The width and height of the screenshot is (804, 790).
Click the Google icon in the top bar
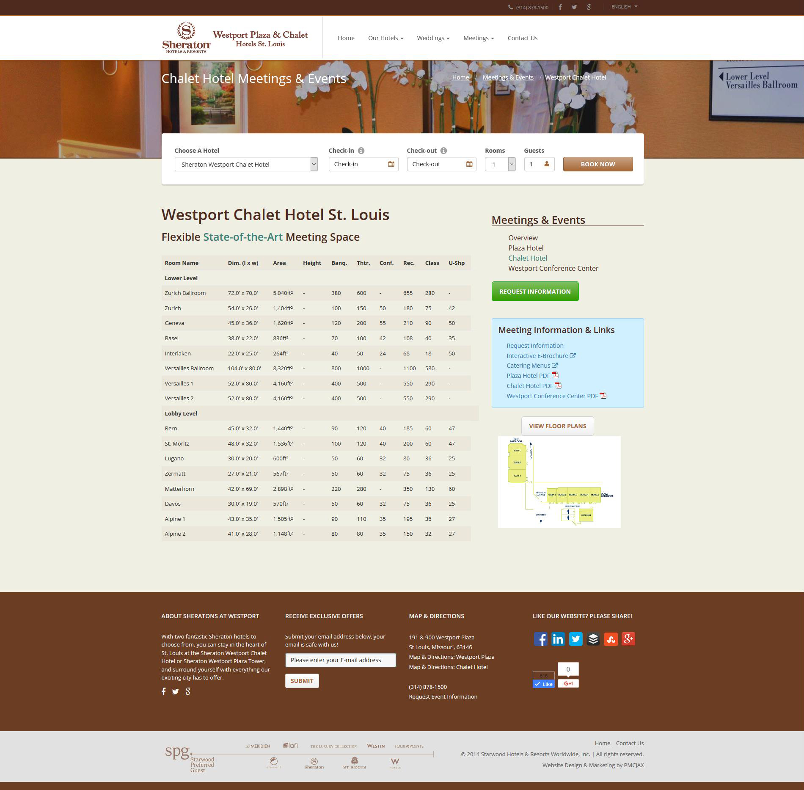[x=589, y=7]
